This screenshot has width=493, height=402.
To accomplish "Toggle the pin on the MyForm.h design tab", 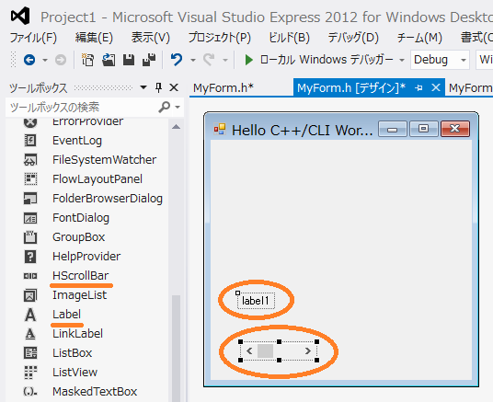I will (x=418, y=87).
